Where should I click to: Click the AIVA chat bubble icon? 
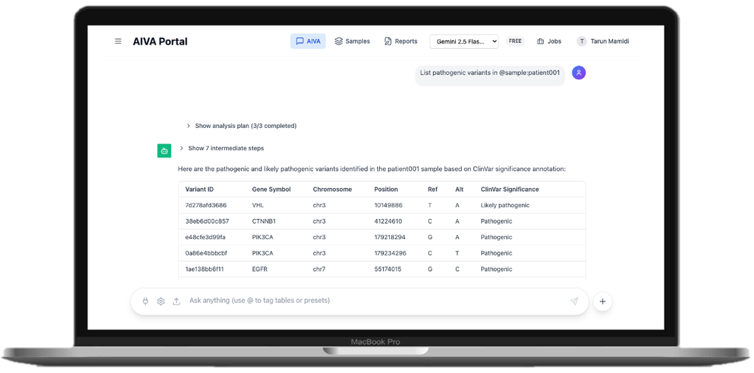299,41
